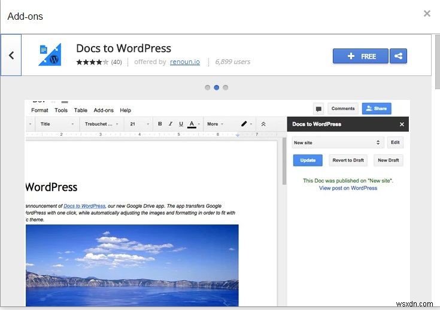Viewport: 440px width, 310px height.
Task: Open the New site selector dropdown
Action: click(x=338, y=142)
